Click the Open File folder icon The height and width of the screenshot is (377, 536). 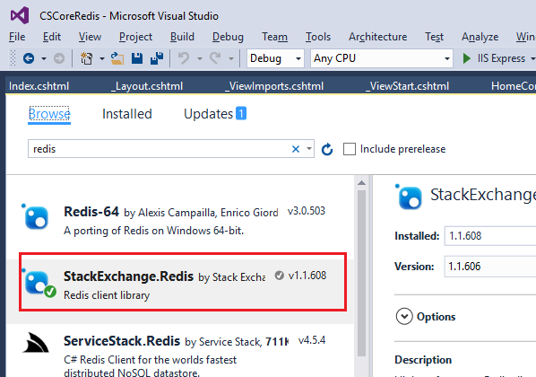(117, 58)
